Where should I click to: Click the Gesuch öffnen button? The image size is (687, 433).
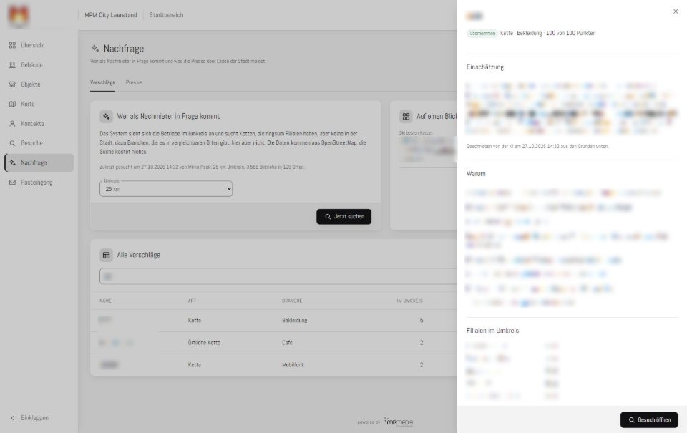pyautogui.click(x=649, y=419)
